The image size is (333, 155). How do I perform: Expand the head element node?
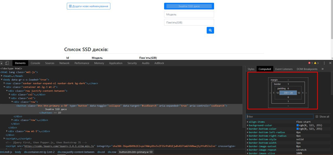[x=2, y=76]
